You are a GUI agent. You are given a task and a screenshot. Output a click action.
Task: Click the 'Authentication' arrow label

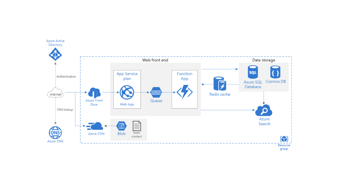pyautogui.click(x=66, y=76)
